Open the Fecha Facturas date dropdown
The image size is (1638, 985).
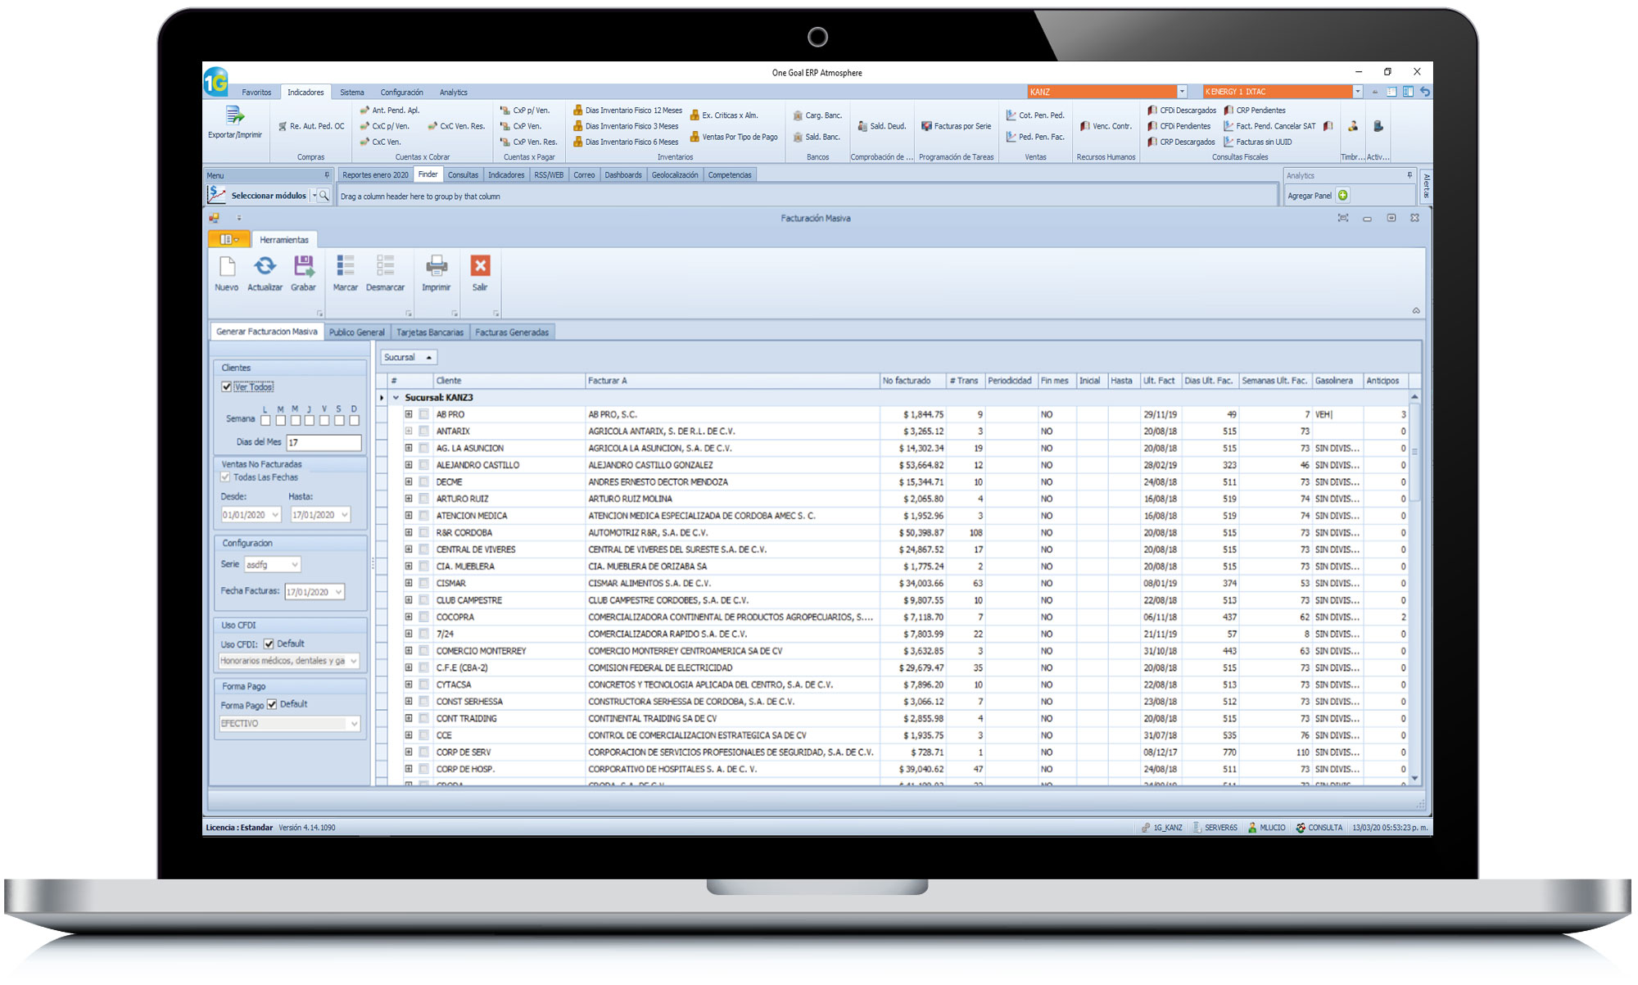[338, 592]
